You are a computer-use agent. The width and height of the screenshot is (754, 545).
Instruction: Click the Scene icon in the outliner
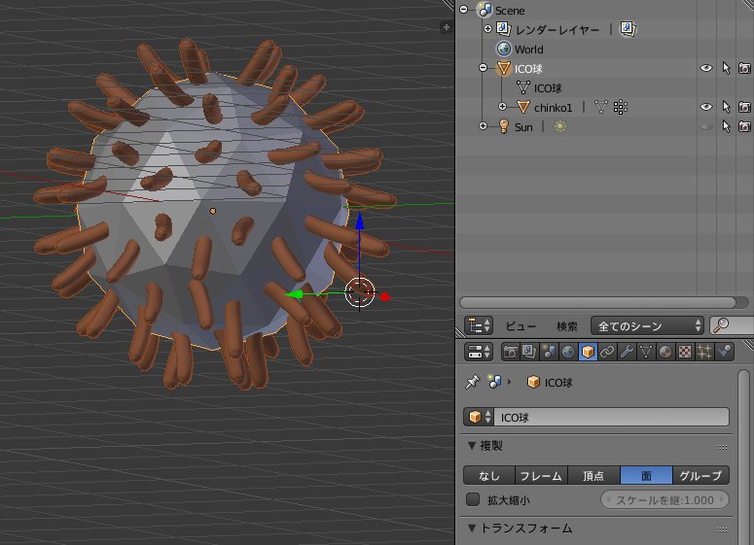tap(485, 10)
